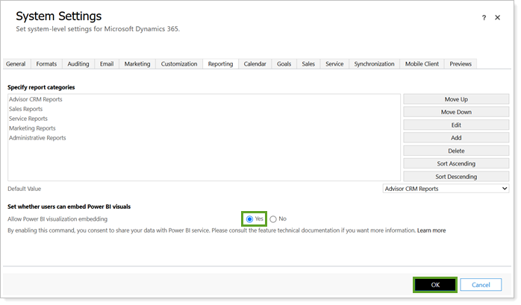Screen dimensions: 521x305
Task: Click the Sort Descending button
Action: coord(456,177)
